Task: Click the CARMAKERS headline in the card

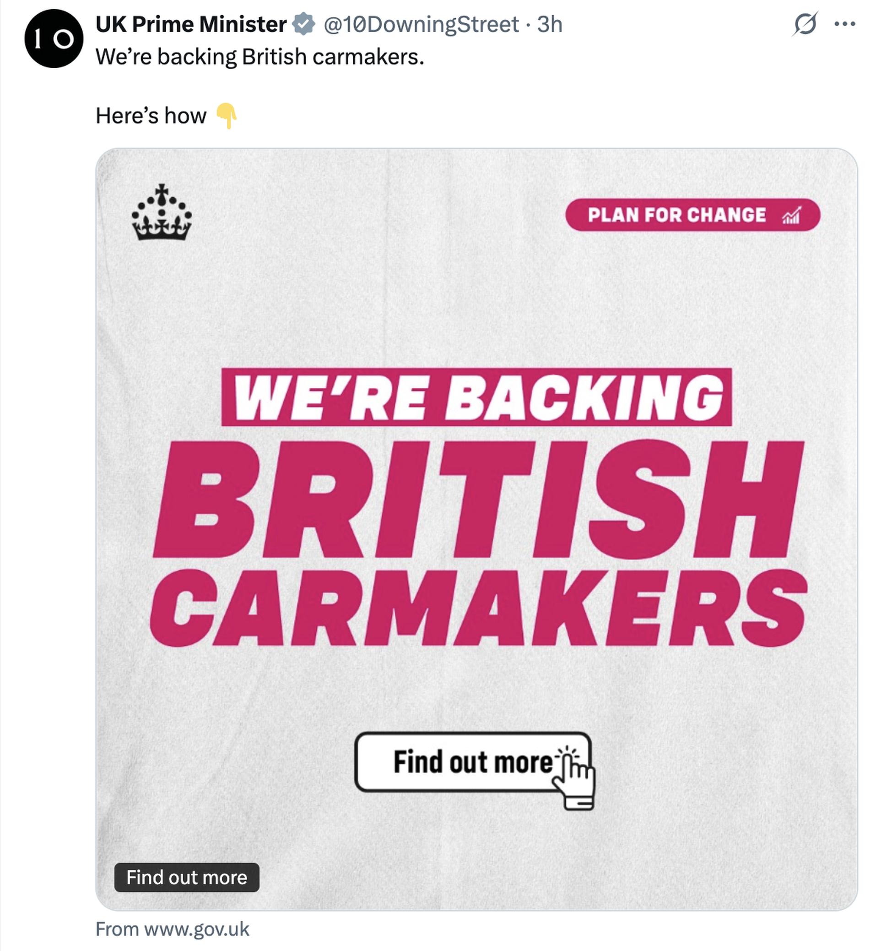Action: (479, 608)
